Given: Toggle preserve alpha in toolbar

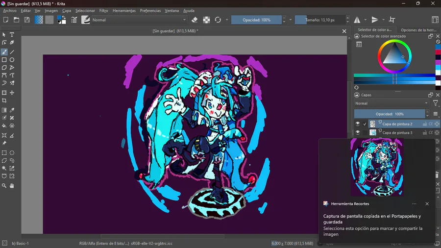Looking at the screenshot, I should (x=206, y=20).
